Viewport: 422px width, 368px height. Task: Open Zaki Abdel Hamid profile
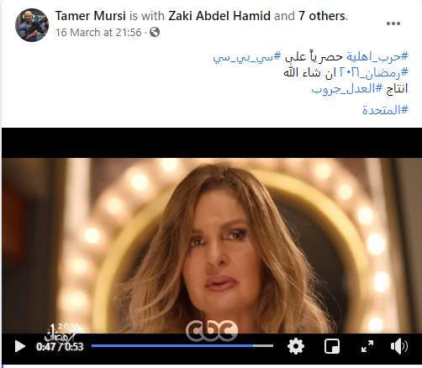[x=219, y=16]
